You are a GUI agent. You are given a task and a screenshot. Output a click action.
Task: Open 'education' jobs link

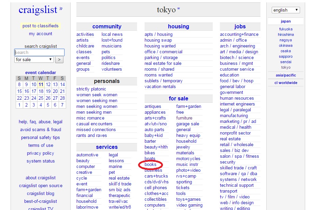(229, 75)
